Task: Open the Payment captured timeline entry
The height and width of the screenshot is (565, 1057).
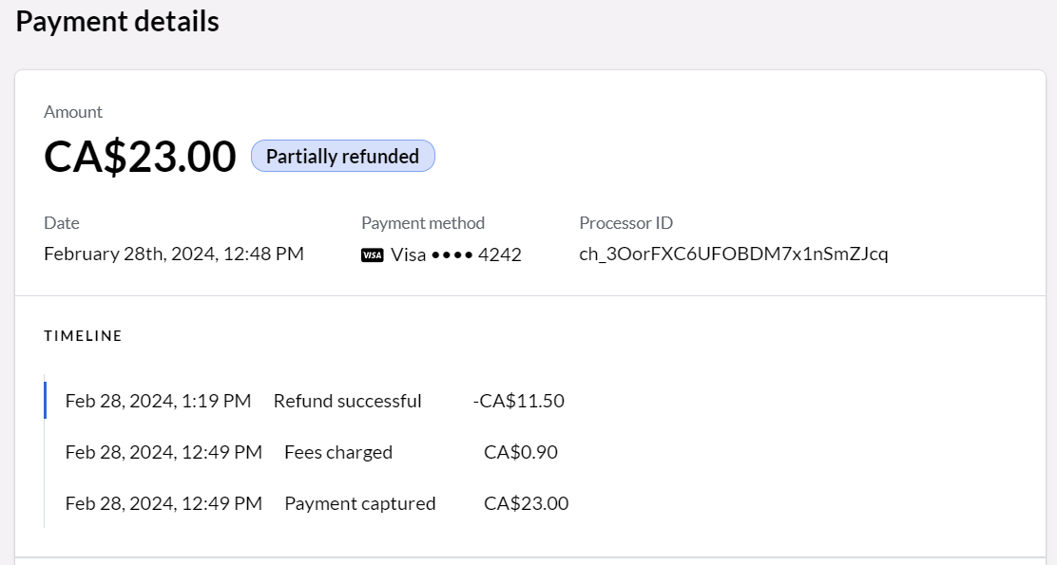Action: (359, 503)
